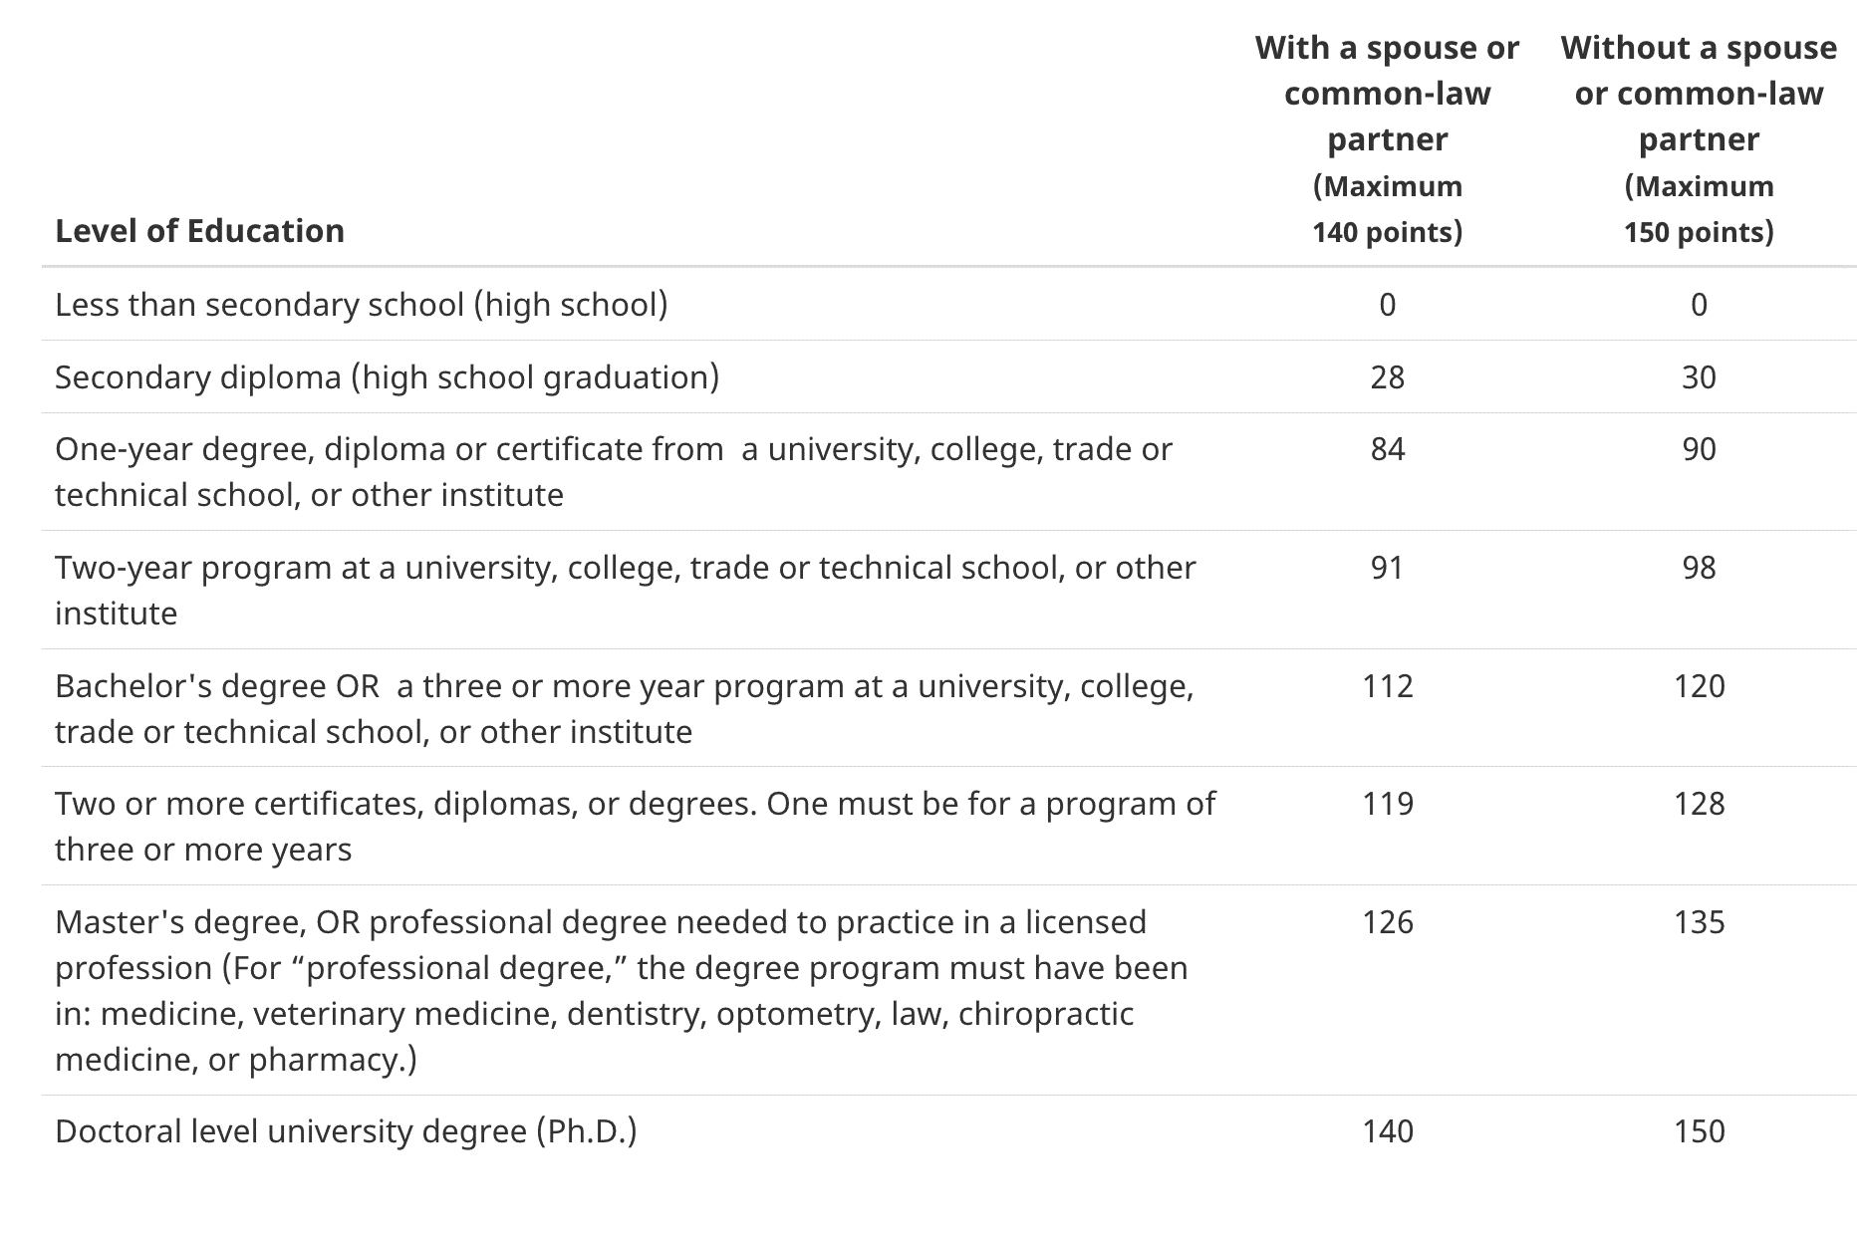Click the Level of Education column header
1857x1235 pixels.
click(x=199, y=231)
